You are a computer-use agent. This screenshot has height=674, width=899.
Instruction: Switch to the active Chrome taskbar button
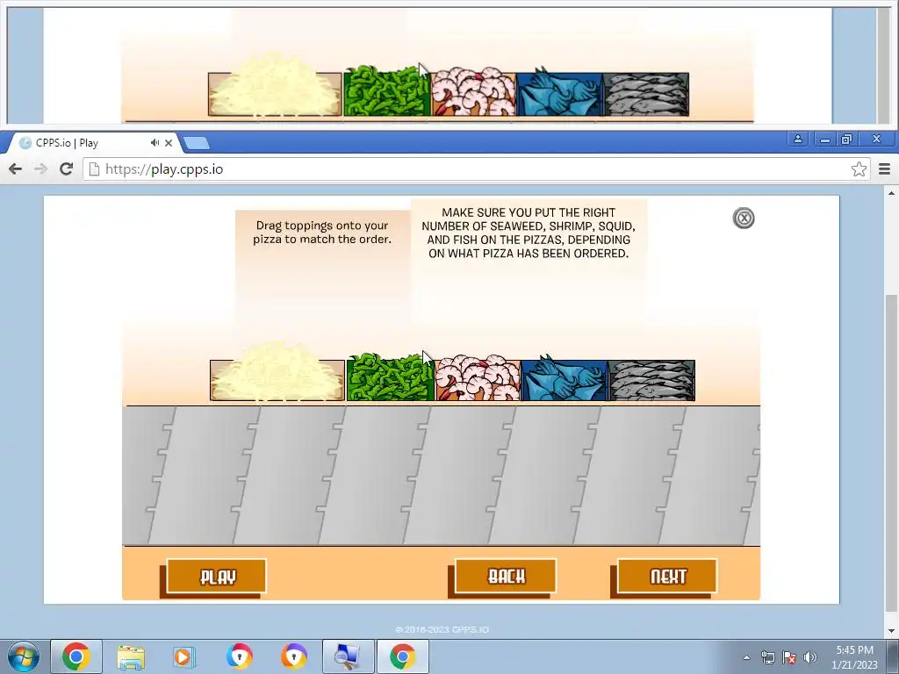coord(402,656)
